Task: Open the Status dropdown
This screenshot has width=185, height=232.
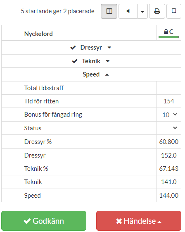Action: tap(169, 128)
